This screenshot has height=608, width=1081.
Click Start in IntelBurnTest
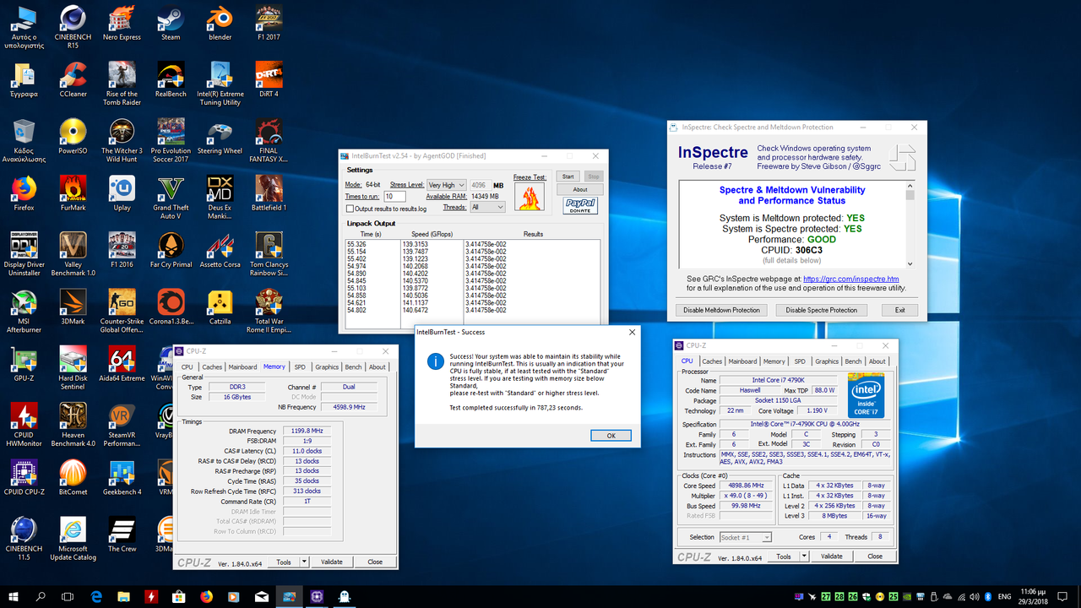tap(568, 177)
